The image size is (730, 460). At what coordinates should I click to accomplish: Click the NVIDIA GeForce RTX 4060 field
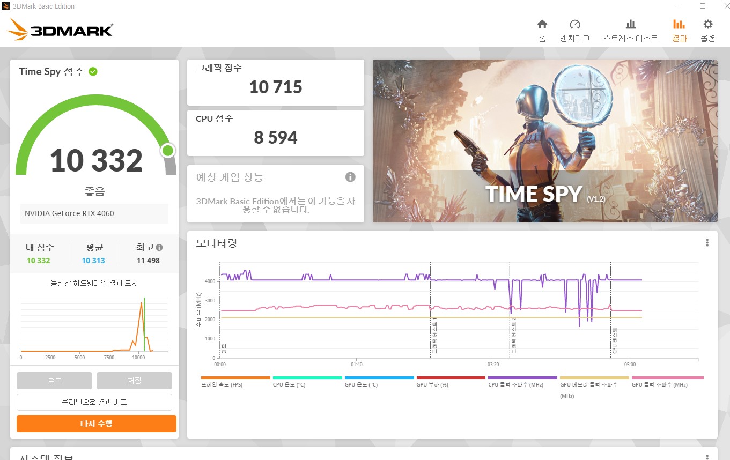(x=94, y=213)
